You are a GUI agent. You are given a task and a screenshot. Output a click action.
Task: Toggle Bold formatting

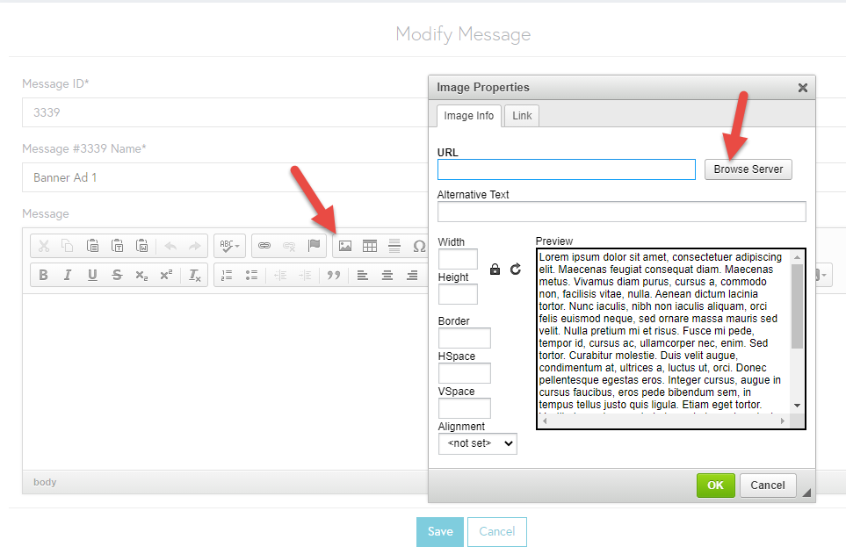(x=43, y=275)
